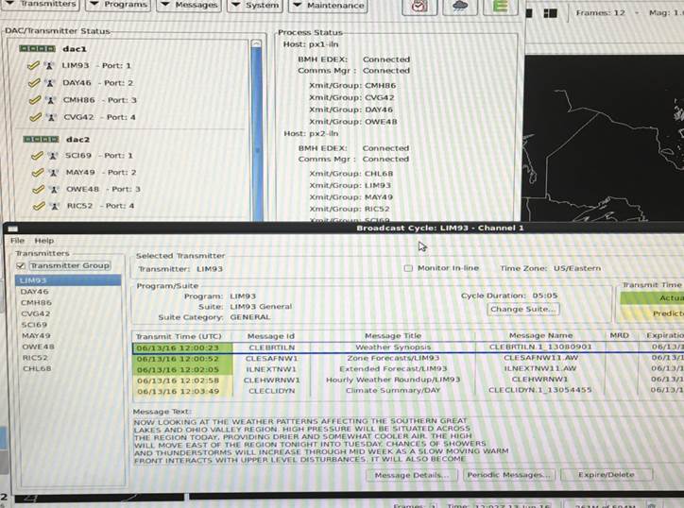The image size is (684, 508).
Task: Click the checkmark icon beside OWE48 Port 3
Action: [39, 189]
